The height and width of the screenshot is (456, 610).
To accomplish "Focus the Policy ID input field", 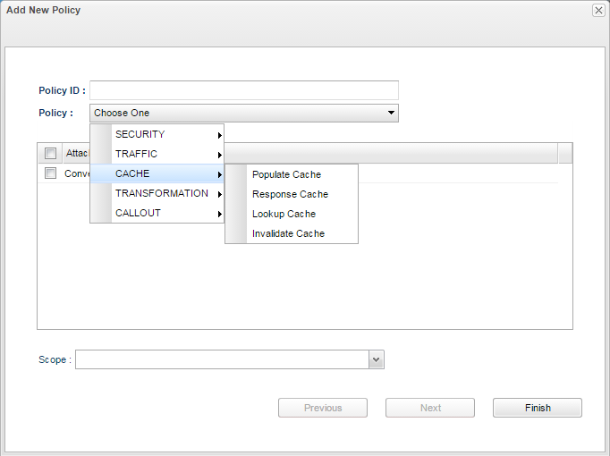I will coord(244,90).
